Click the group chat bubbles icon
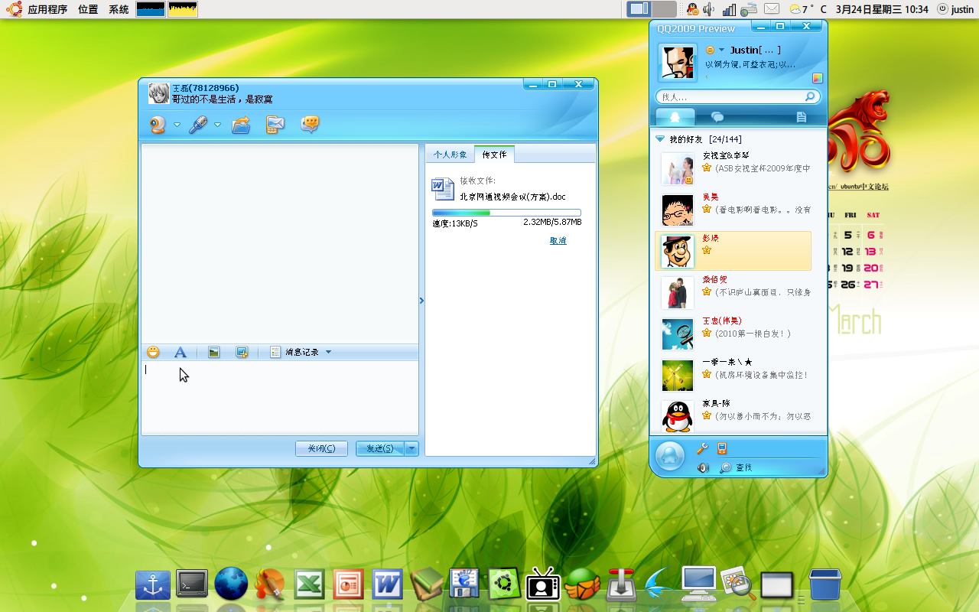 tap(310, 125)
